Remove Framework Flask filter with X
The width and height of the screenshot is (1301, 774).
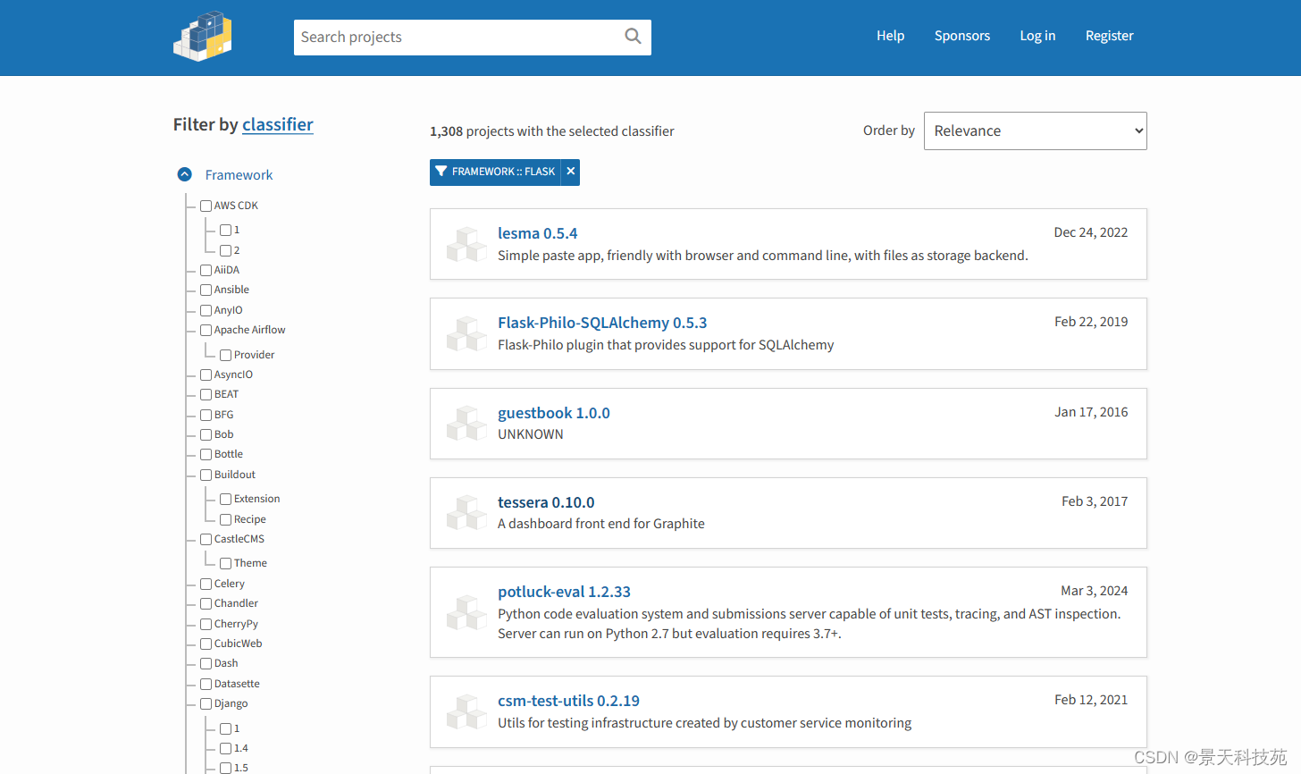click(x=571, y=172)
